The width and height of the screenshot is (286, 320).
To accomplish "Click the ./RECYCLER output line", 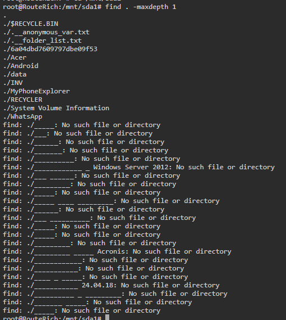I will point(23,100).
